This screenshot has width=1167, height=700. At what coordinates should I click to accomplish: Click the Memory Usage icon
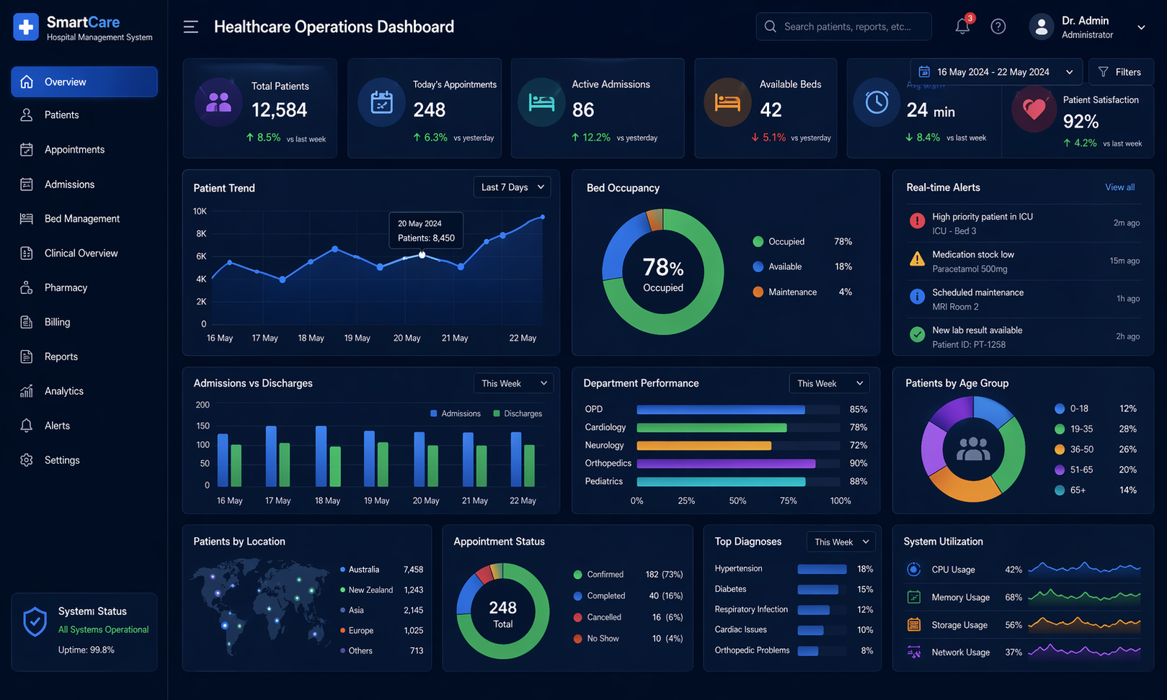pos(914,597)
